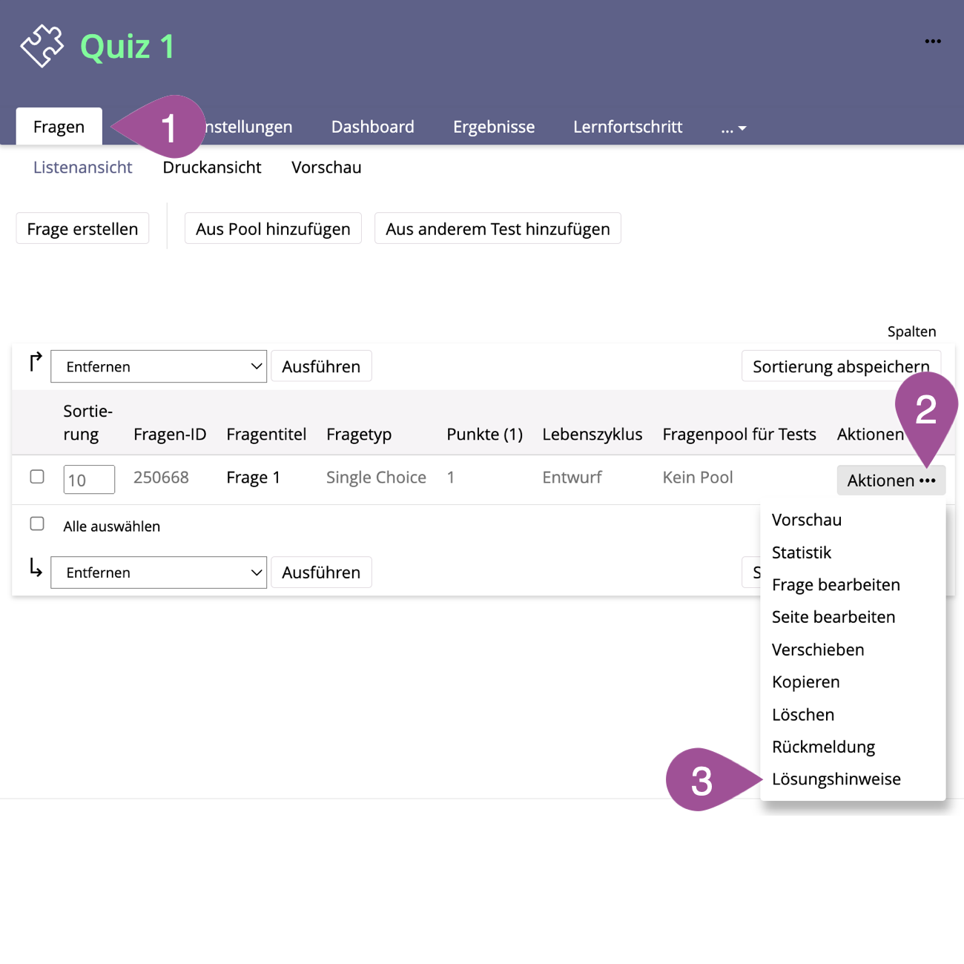Click the Sortierung abspeichern button
Screen dimensions: 964x964
(x=840, y=366)
